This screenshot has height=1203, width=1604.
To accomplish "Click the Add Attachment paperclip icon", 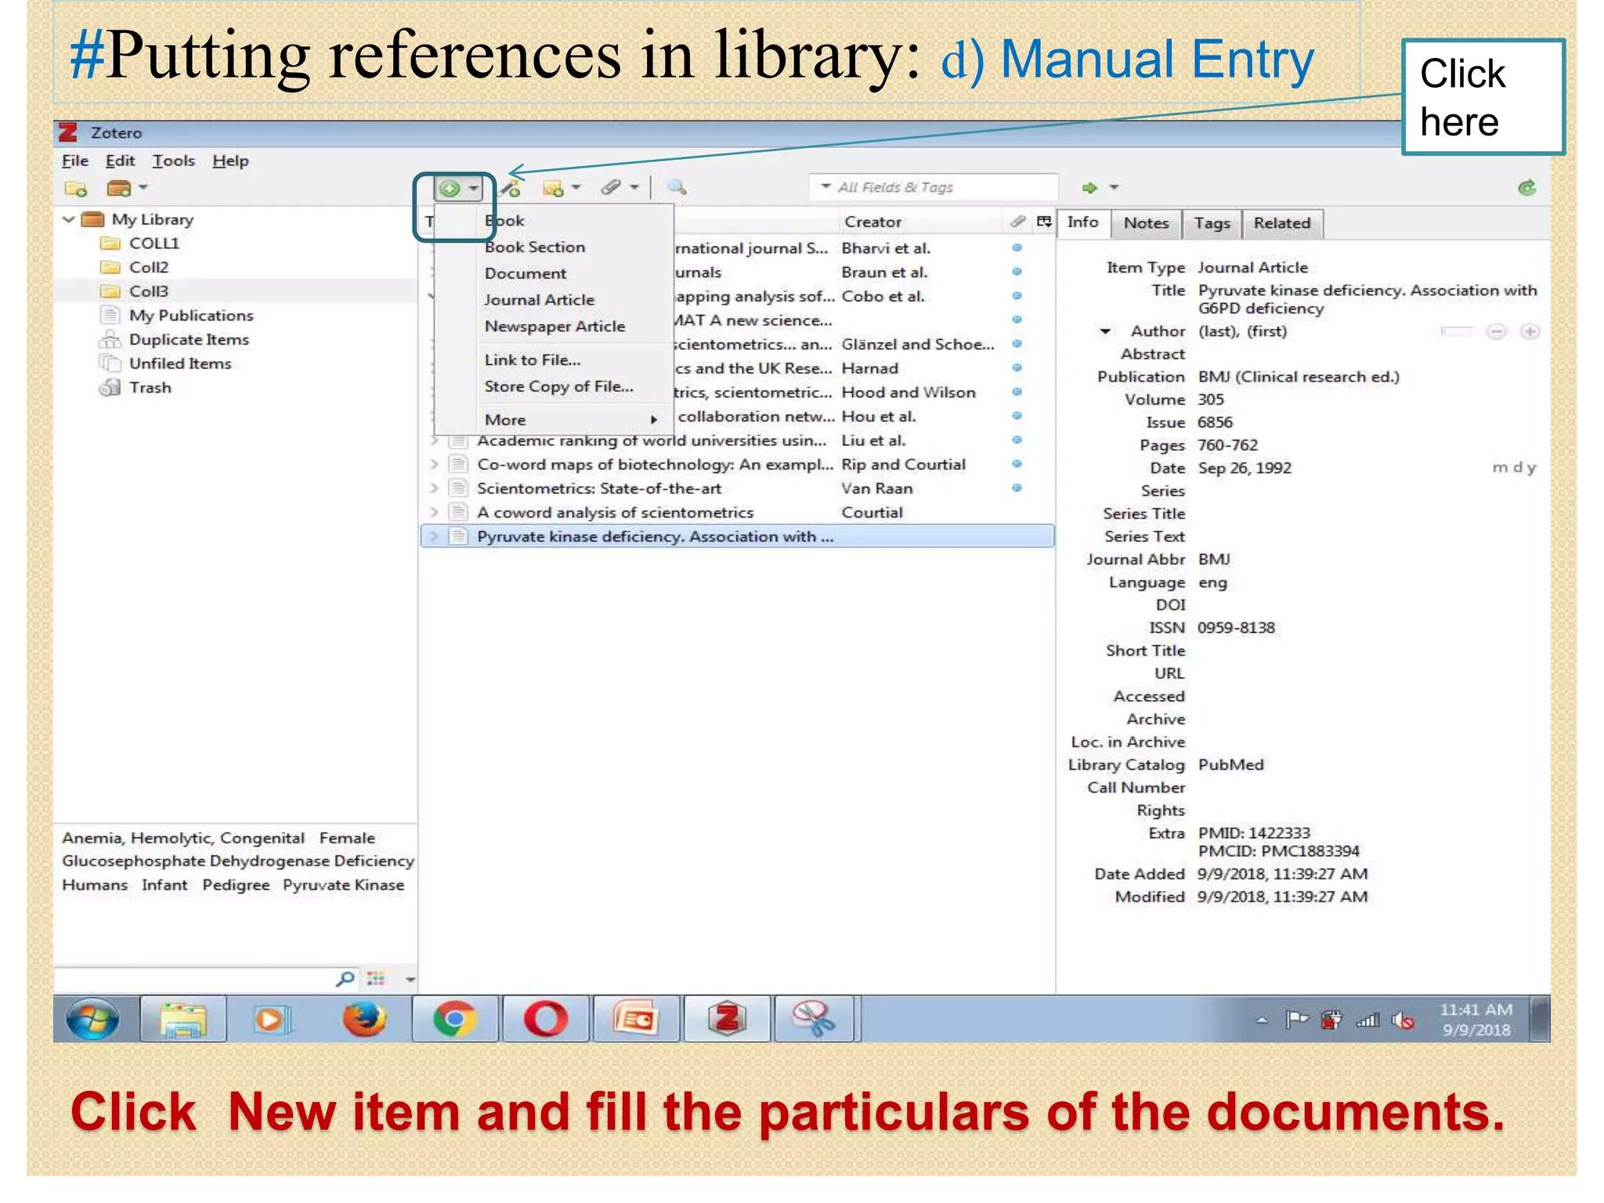I will pyautogui.click(x=612, y=187).
